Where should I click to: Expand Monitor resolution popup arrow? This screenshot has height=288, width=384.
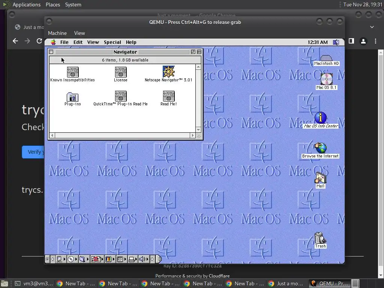tap(125, 259)
